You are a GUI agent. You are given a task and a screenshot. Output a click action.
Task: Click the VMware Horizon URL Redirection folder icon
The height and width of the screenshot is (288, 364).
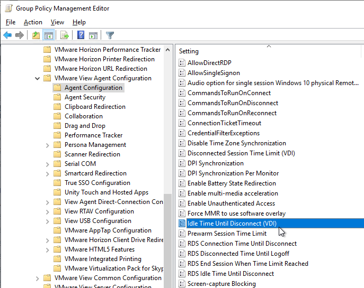[47, 69]
